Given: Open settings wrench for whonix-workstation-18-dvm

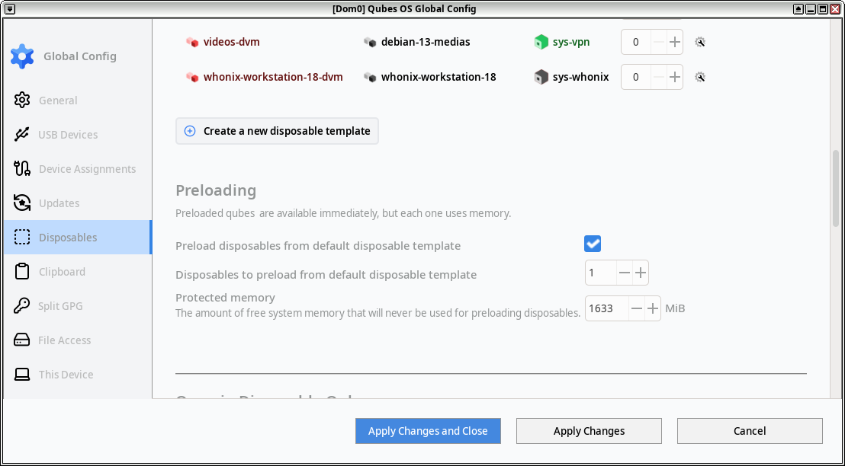Looking at the screenshot, I should pos(700,77).
